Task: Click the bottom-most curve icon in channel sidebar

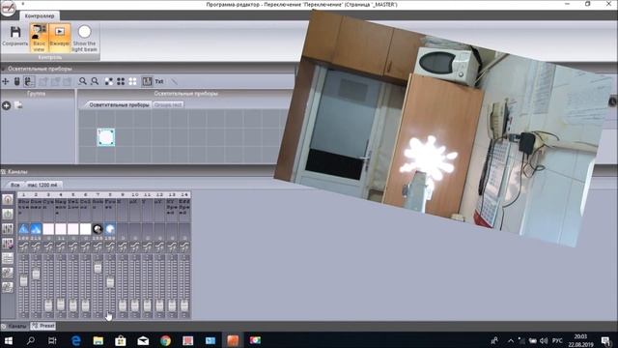Action: [8, 288]
